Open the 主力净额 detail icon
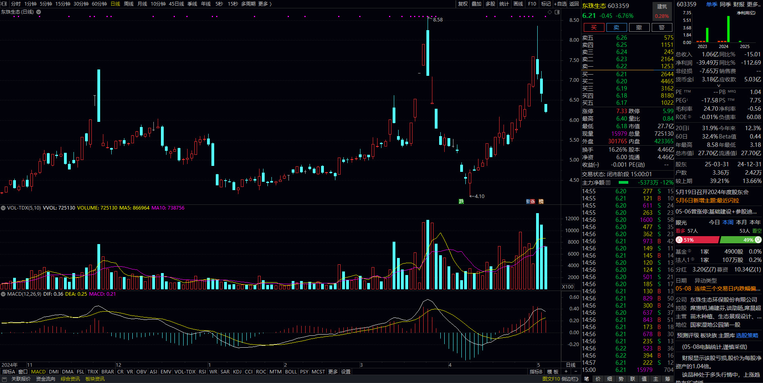 [x=608, y=183]
